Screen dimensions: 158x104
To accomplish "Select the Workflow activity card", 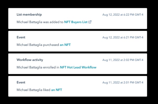I will (78, 64).
